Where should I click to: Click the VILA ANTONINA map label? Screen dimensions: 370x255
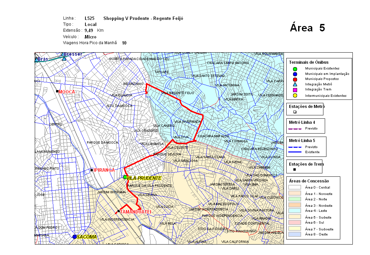pos(227,85)
